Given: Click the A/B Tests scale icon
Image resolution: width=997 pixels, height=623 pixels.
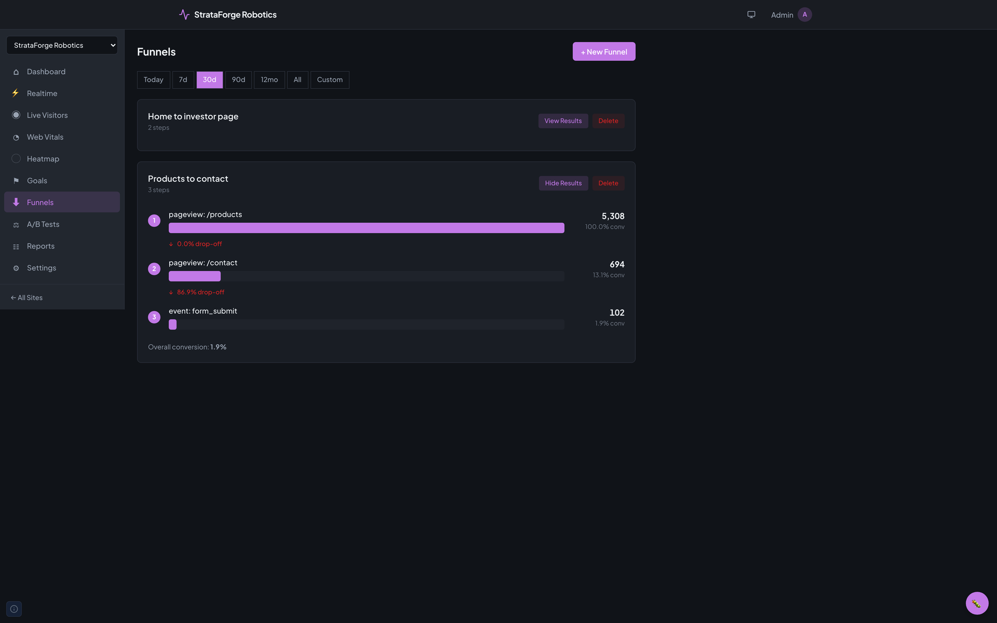Looking at the screenshot, I should pyautogui.click(x=16, y=224).
